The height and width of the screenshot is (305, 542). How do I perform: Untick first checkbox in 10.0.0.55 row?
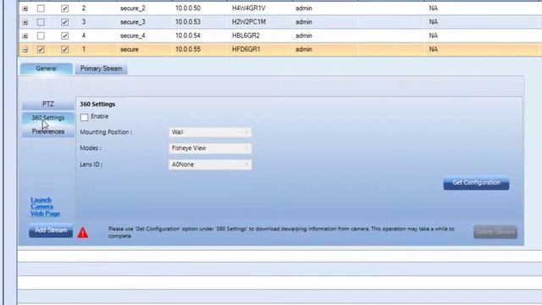[41, 49]
